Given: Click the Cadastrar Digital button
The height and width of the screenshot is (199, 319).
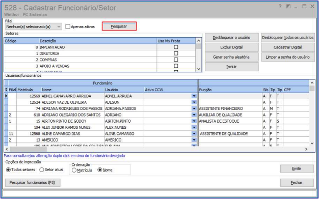Looking at the screenshot, I should (288, 47).
